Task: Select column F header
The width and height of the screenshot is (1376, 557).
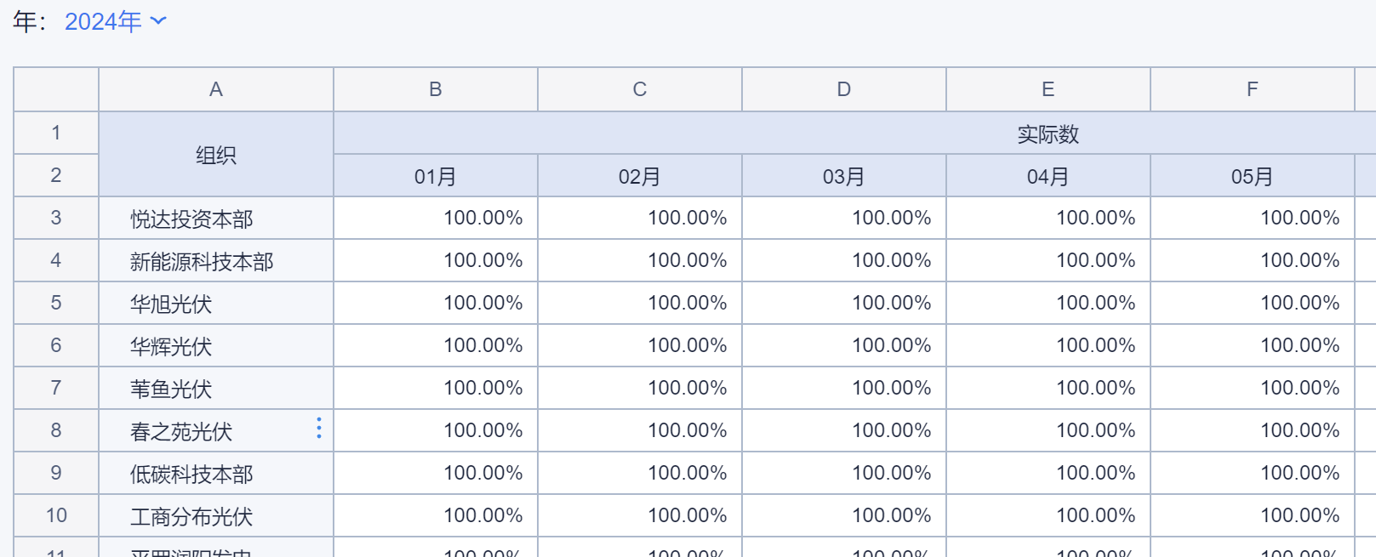Action: click(1253, 89)
